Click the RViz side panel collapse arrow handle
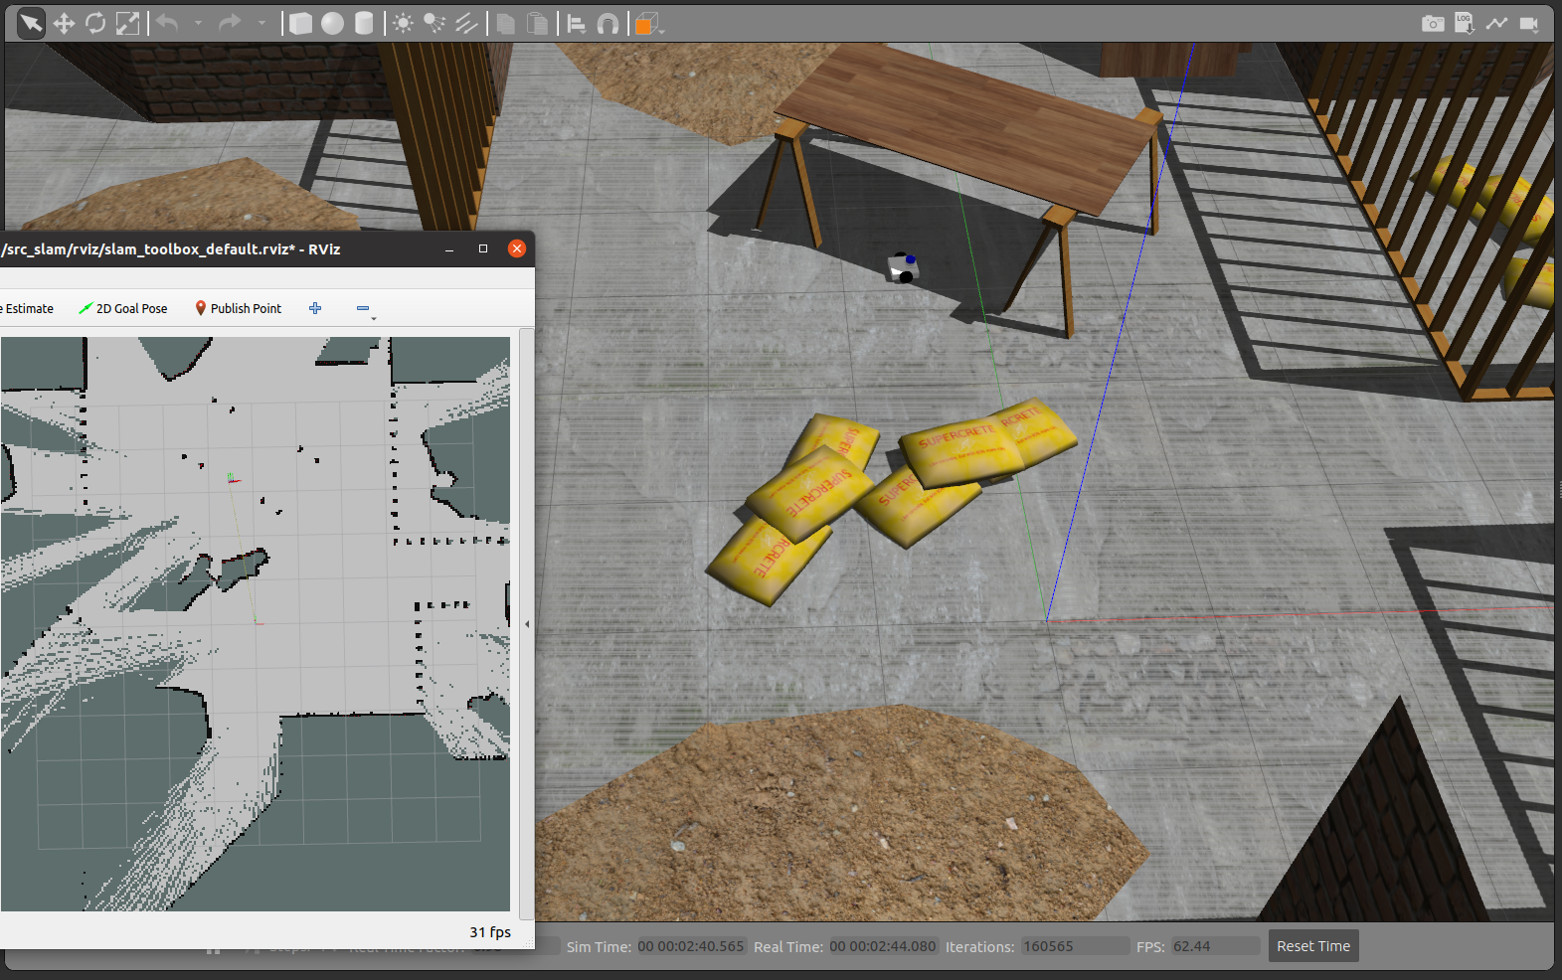 pos(527,624)
